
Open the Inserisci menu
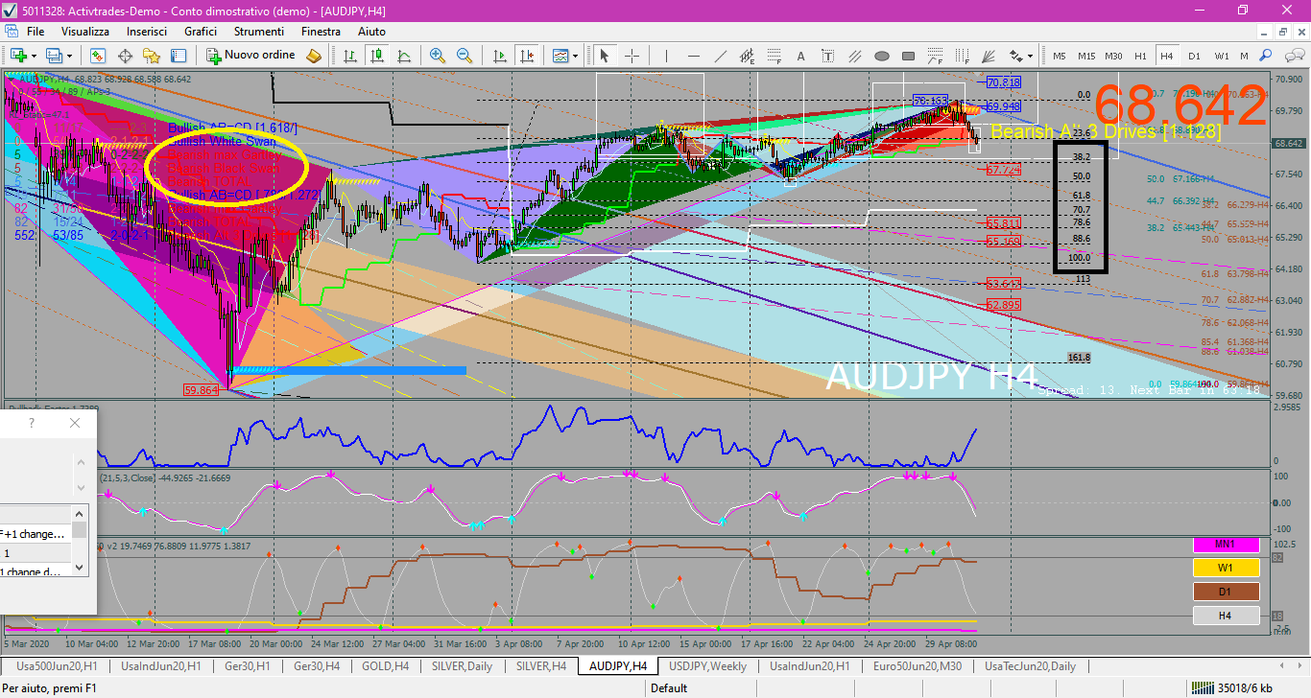click(x=147, y=31)
